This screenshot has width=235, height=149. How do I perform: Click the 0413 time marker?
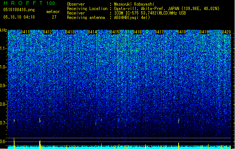pyautogui.click(x=70, y=32)
